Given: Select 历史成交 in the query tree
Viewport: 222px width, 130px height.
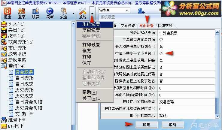Looking at the screenshot, I should (24, 96).
